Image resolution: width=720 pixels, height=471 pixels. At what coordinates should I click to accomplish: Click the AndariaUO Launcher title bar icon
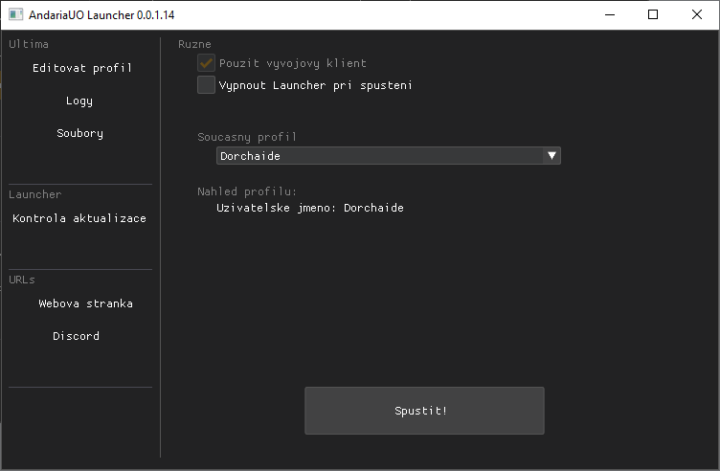[x=15, y=15]
